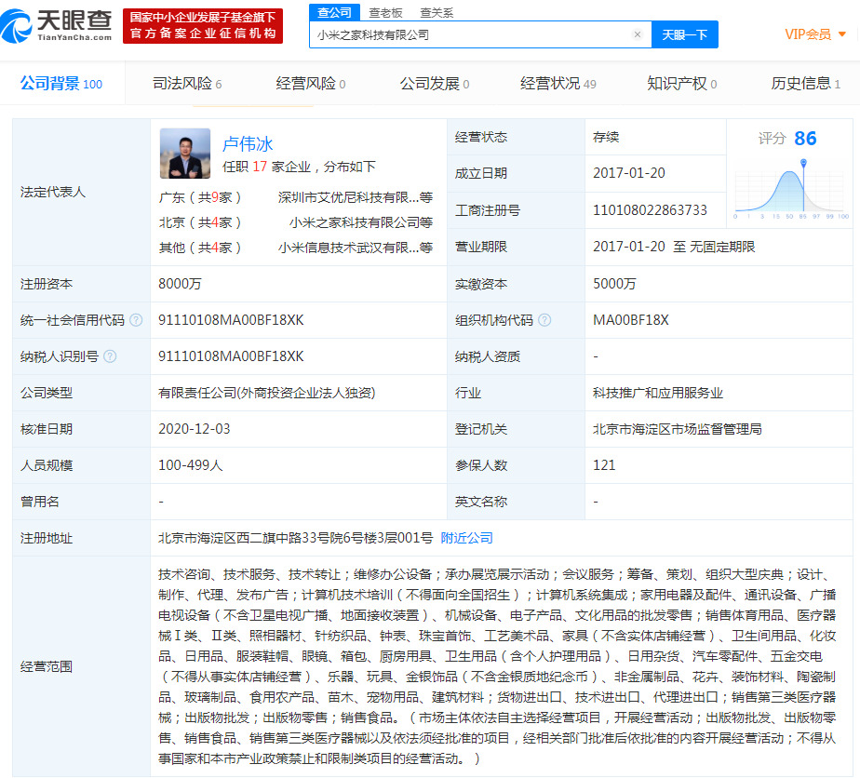The image size is (860, 778).
Task: Open help icon next to 纳税人识别号
Action: click(110, 356)
